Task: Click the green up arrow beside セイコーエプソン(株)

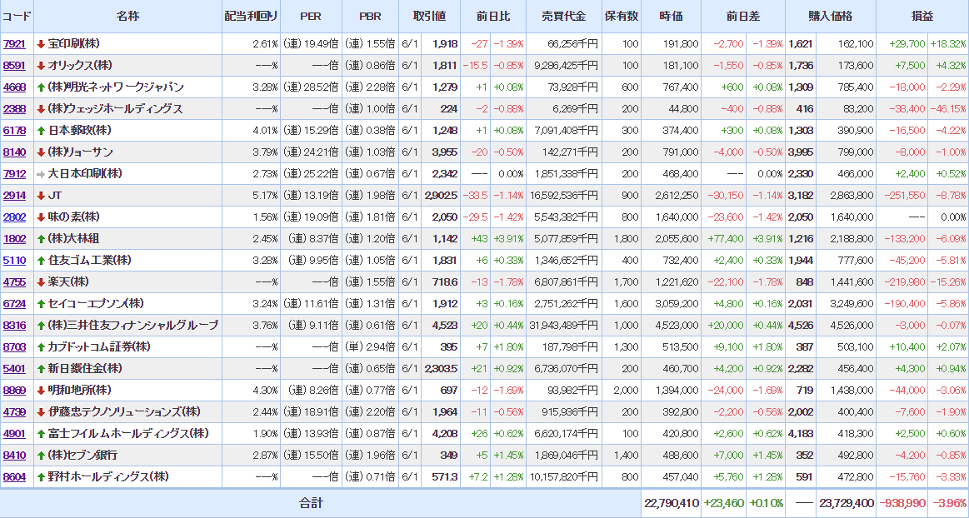Action: coord(41,303)
